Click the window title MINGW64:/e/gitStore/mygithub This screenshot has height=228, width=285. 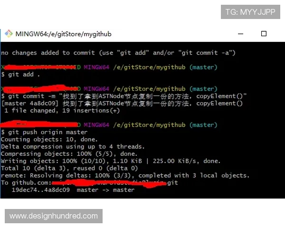pos(64,34)
